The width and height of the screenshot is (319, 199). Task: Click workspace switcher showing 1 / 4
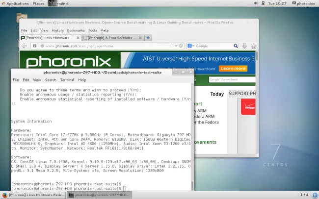304,195
